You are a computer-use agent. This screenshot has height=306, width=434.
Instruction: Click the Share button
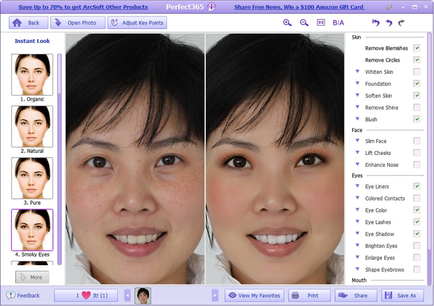click(356, 296)
